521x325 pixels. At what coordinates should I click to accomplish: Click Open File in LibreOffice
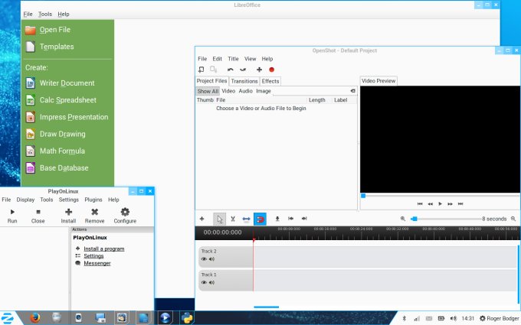[54, 30]
